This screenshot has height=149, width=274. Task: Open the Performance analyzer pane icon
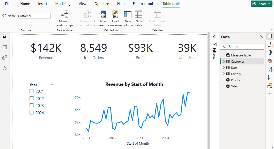[270, 69]
